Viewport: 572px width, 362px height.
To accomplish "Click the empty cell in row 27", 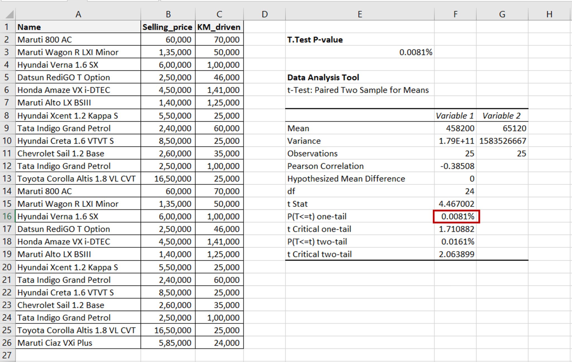I will (x=78, y=355).
